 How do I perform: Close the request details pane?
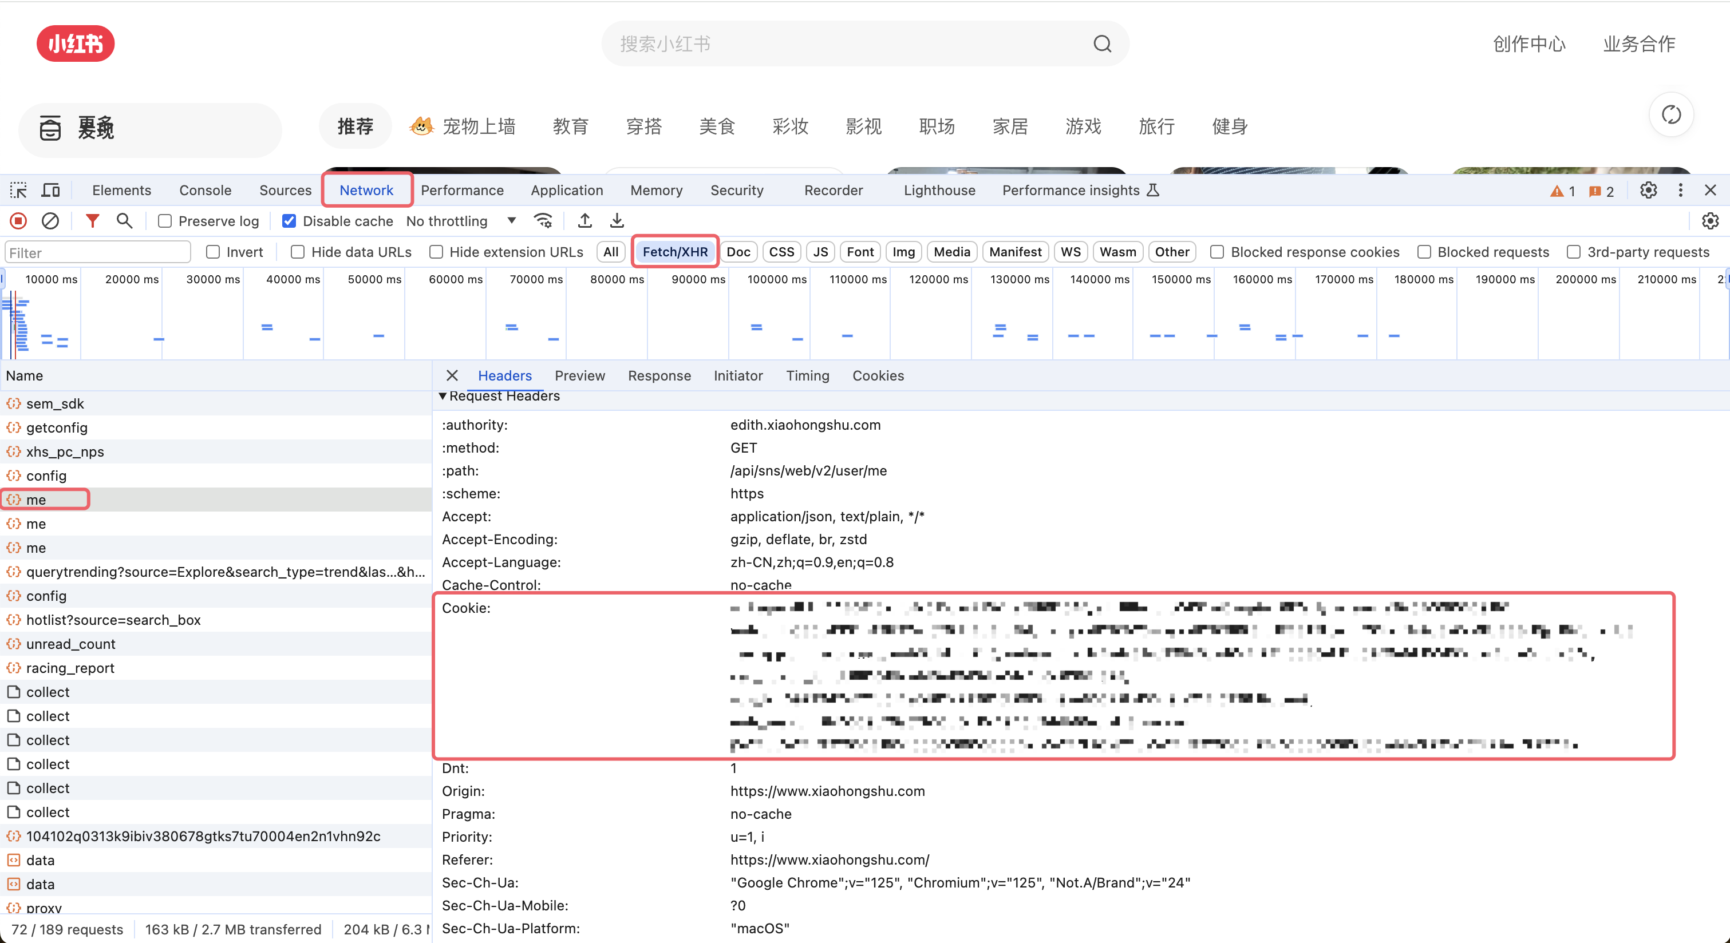pos(452,376)
